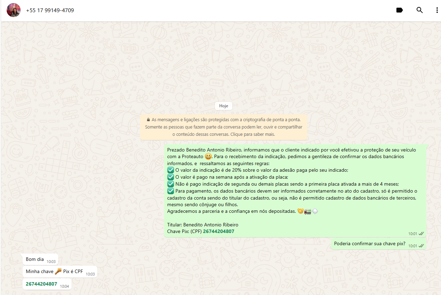This screenshot has height=295, width=441.
Task: Click checkmark emoji beside '20% sobre o valor'
Action: [170, 170]
